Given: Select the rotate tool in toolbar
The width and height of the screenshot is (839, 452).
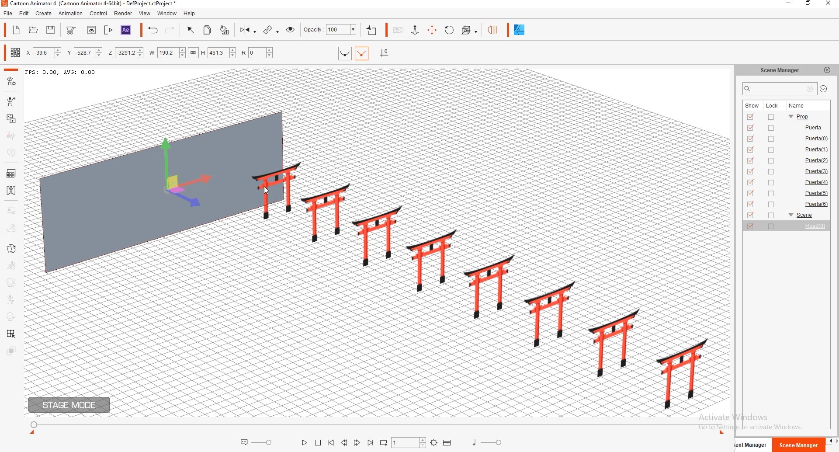Looking at the screenshot, I should [450, 30].
